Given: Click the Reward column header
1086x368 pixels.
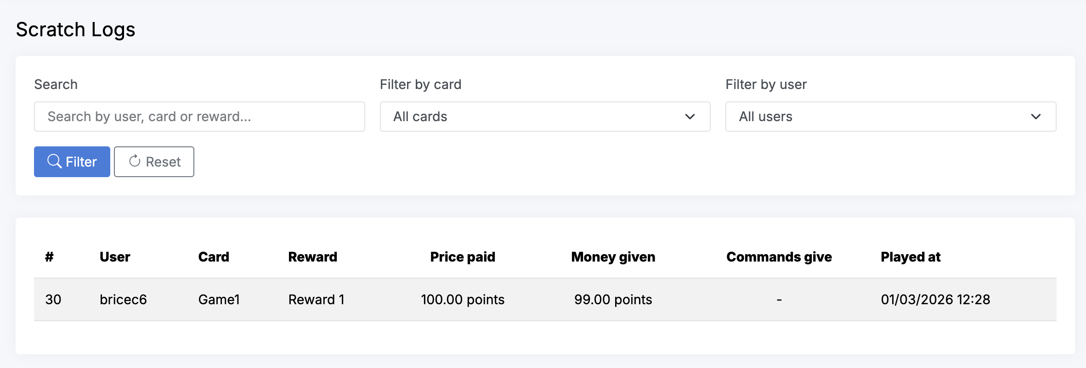Looking at the screenshot, I should pyautogui.click(x=312, y=257).
